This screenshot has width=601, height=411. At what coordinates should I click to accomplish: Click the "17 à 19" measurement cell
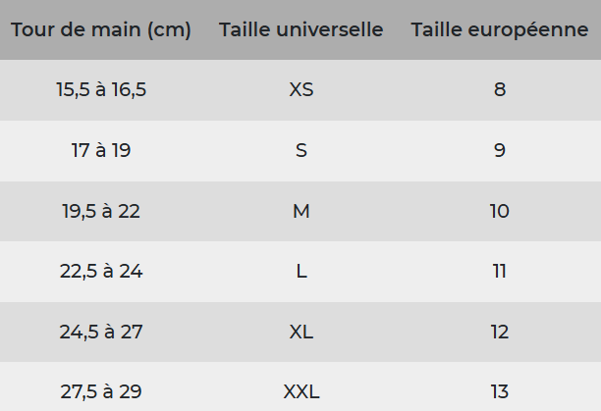(101, 151)
